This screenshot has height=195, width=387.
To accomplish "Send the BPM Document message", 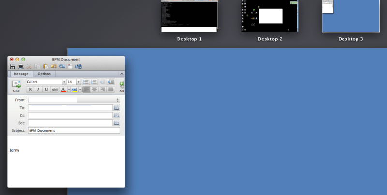I will [x=16, y=86].
